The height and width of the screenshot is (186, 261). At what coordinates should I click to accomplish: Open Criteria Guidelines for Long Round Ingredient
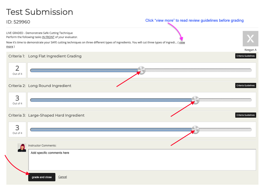click(x=245, y=85)
